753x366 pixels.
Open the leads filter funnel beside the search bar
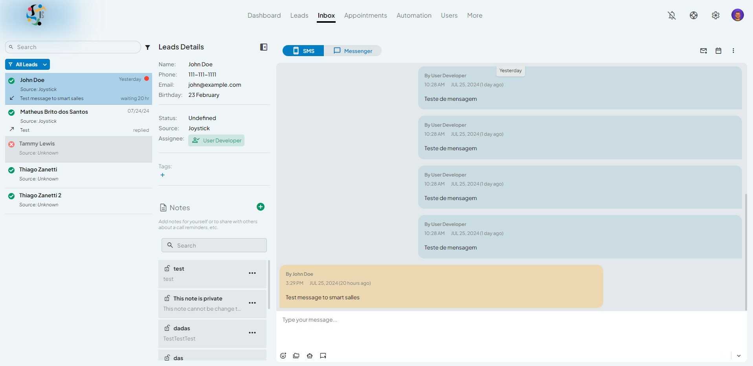[147, 47]
